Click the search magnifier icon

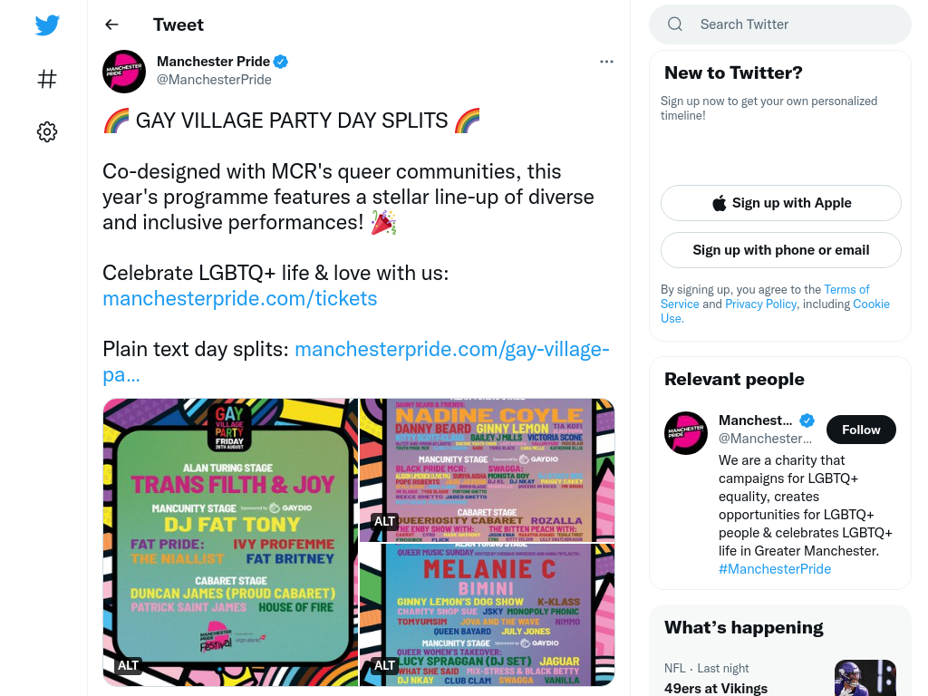click(x=674, y=24)
